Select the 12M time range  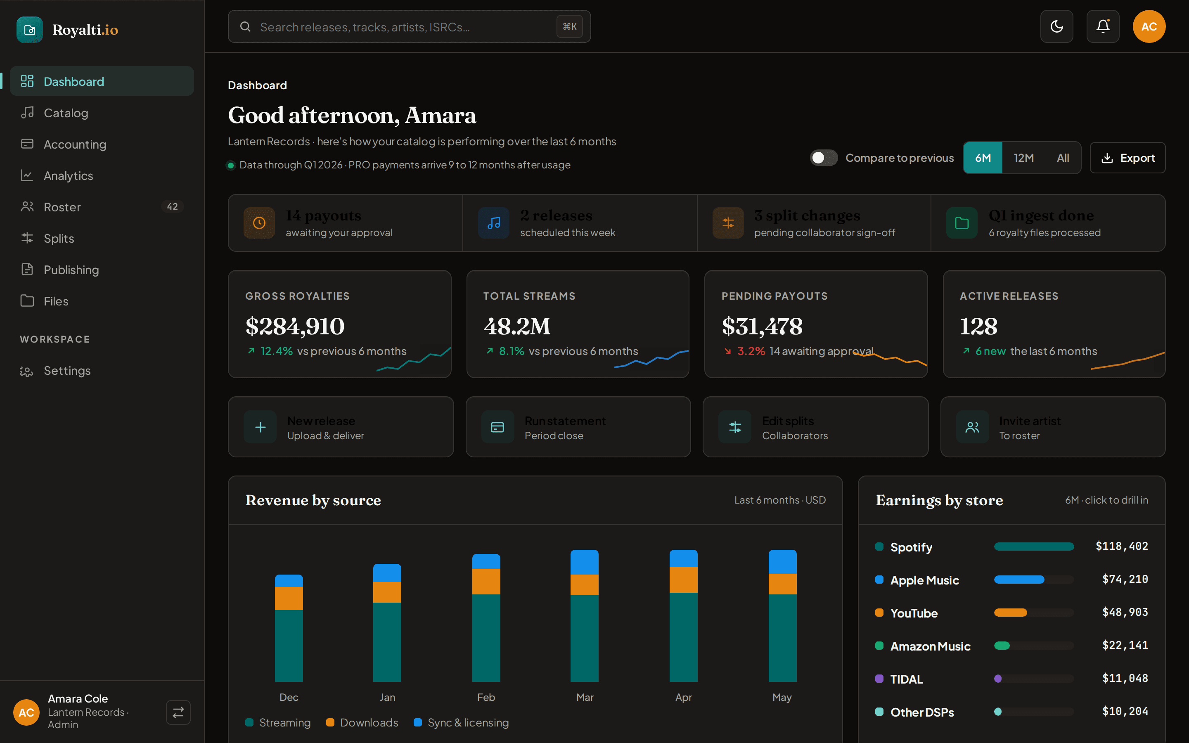point(1023,158)
